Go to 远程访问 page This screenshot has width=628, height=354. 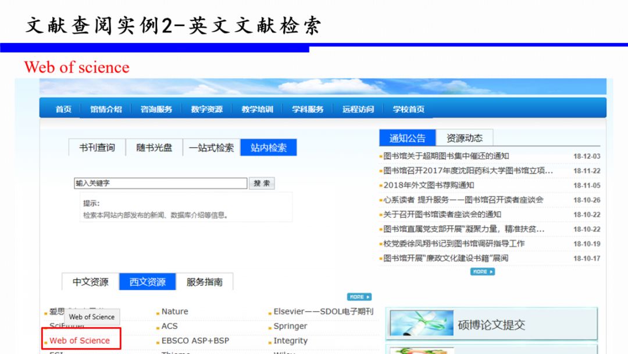(358, 109)
